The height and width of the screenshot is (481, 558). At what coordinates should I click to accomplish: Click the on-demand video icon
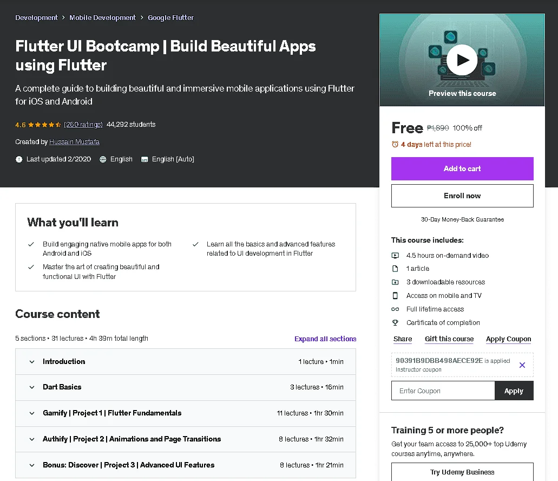pyautogui.click(x=395, y=255)
